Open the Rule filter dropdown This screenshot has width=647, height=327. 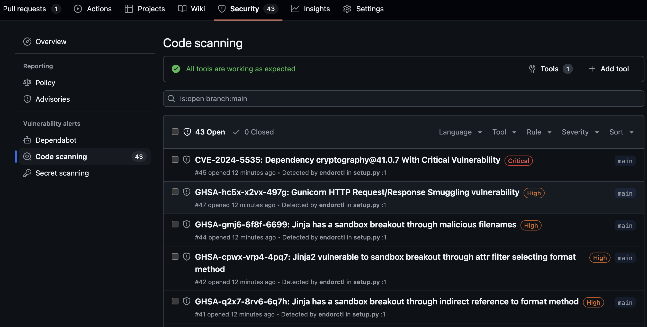coord(539,132)
